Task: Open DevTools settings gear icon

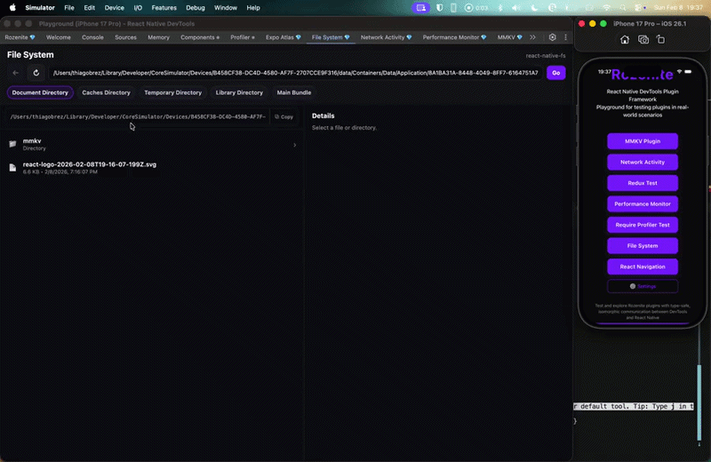Action: pos(552,38)
